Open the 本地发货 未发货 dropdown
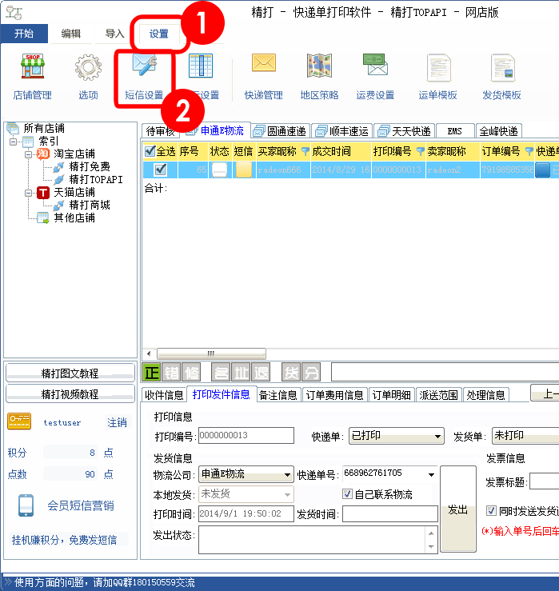This screenshot has width=559, height=591. pyautogui.click(x=246, y=494)
